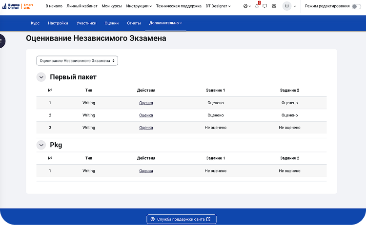This screenshot has height=225, width=366.
Task: Click Действия header in Pkg table
Action: tap(146, 158)
